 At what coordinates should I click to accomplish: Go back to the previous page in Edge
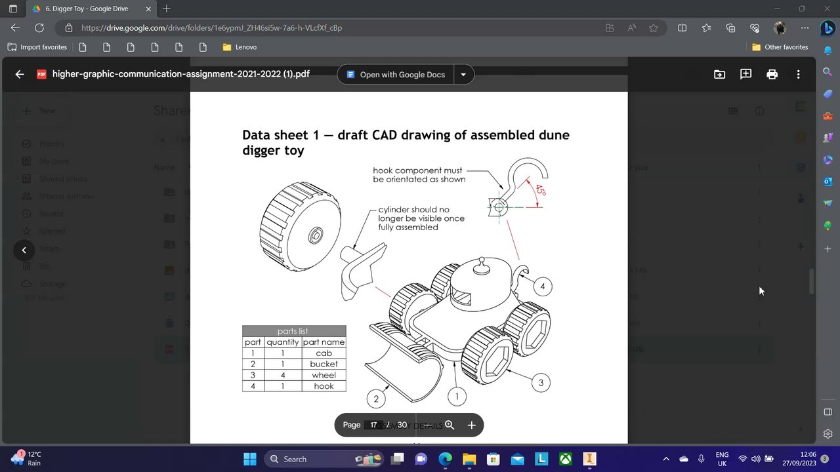click(15, 28)
